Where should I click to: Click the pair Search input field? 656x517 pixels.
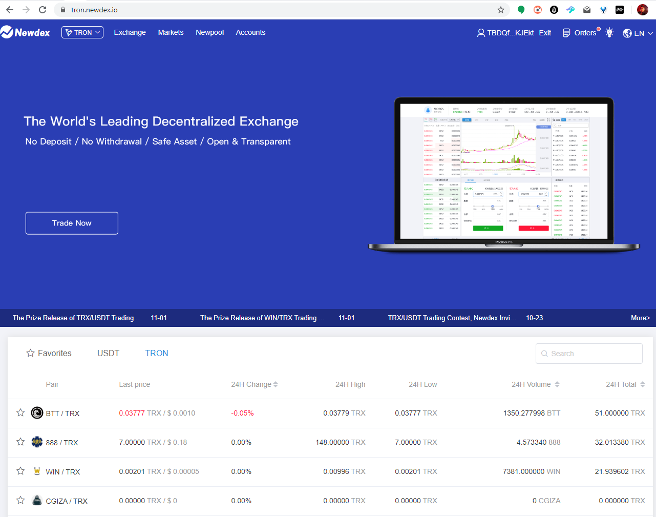[589, 354]
